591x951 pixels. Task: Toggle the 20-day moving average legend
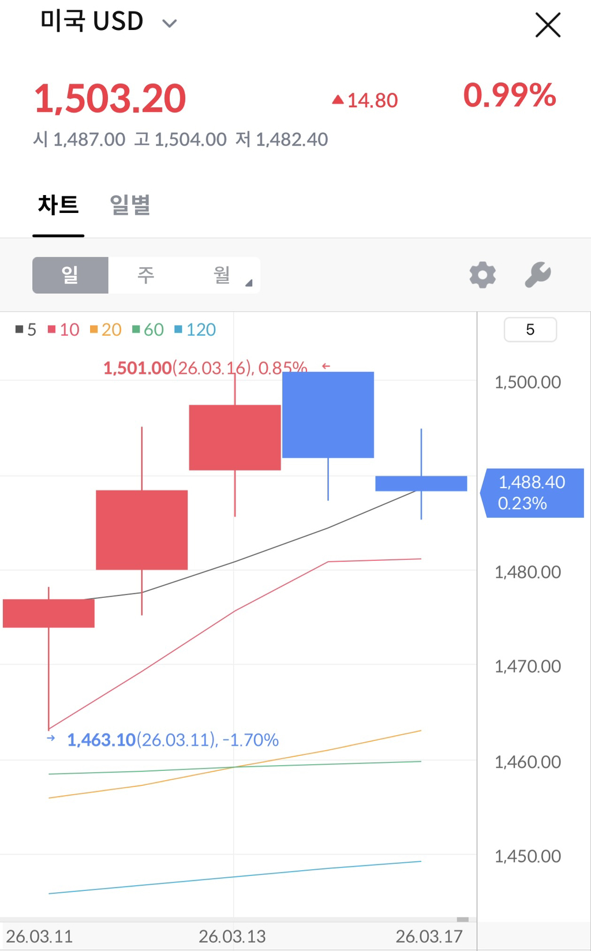[106, 330]
